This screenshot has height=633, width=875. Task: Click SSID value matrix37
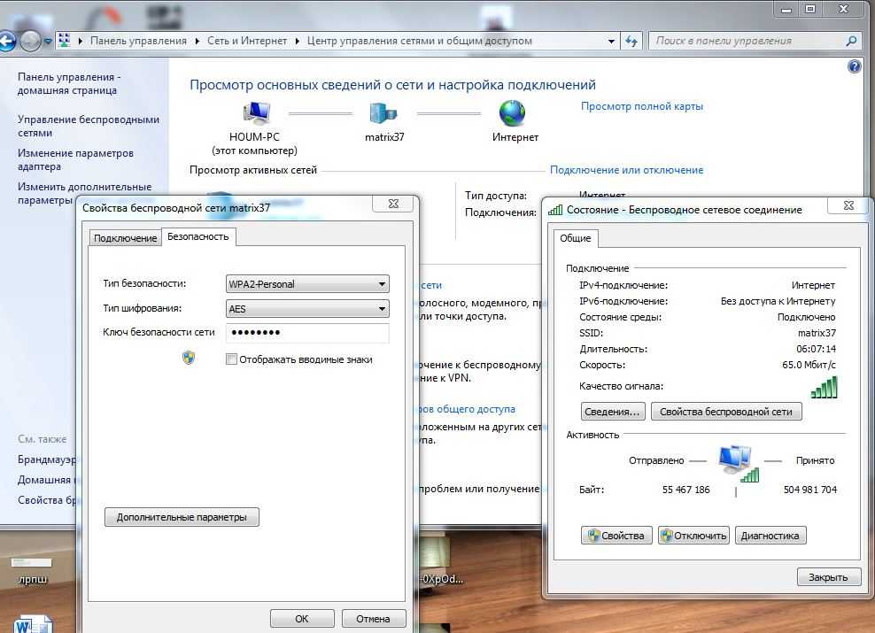(x=817, y=333)
